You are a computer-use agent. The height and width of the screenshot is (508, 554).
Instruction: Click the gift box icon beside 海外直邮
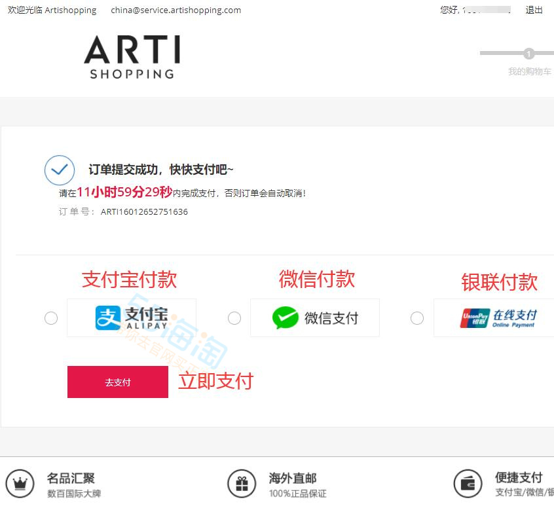pyautogui.click(x=242, y=483)
